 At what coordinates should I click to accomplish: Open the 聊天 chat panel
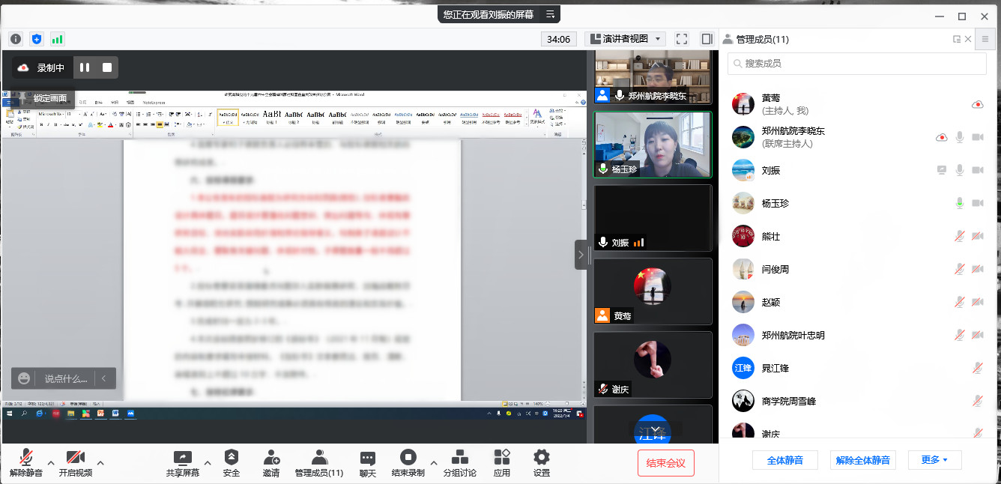pos(367,463)
